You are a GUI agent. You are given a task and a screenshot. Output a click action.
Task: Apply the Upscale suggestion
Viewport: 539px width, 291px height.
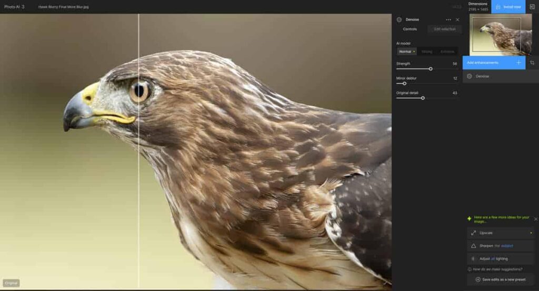coord(500,233)
